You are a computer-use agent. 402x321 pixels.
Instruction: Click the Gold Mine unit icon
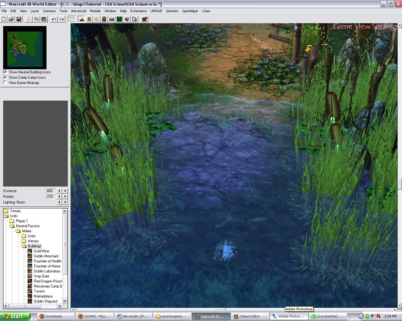(30, 251)
